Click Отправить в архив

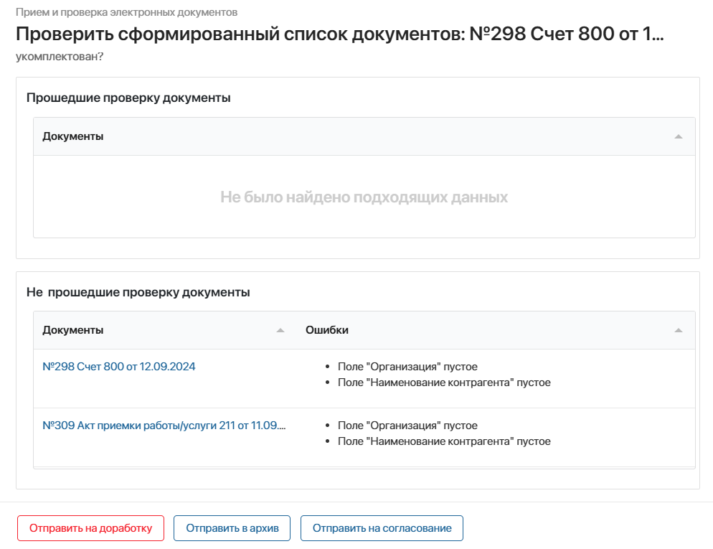pyautogui.click(x=231, y=527)
